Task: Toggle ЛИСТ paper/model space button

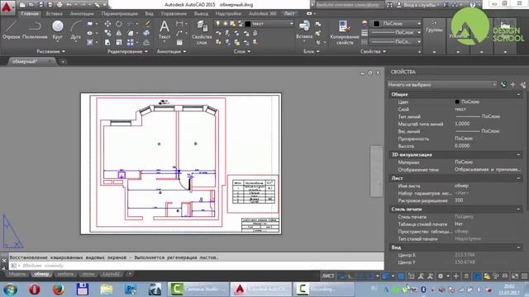Action: pos(328,276)
